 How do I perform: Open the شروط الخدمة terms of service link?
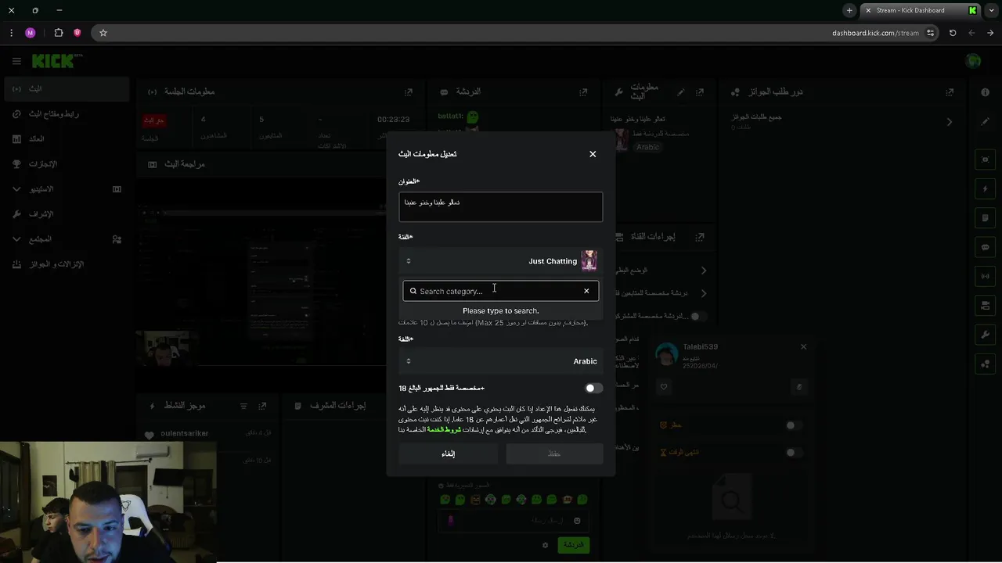coord(444,429)
